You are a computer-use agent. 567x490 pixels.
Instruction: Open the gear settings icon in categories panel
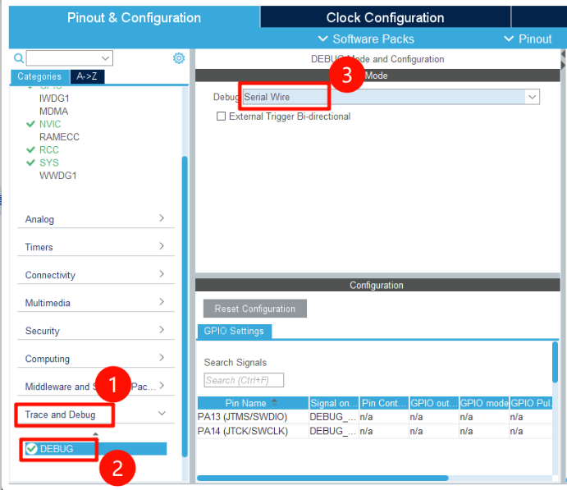point(179,57)
